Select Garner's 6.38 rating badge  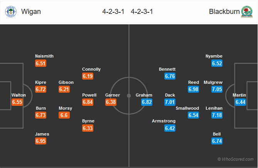[x=111, y=102]
